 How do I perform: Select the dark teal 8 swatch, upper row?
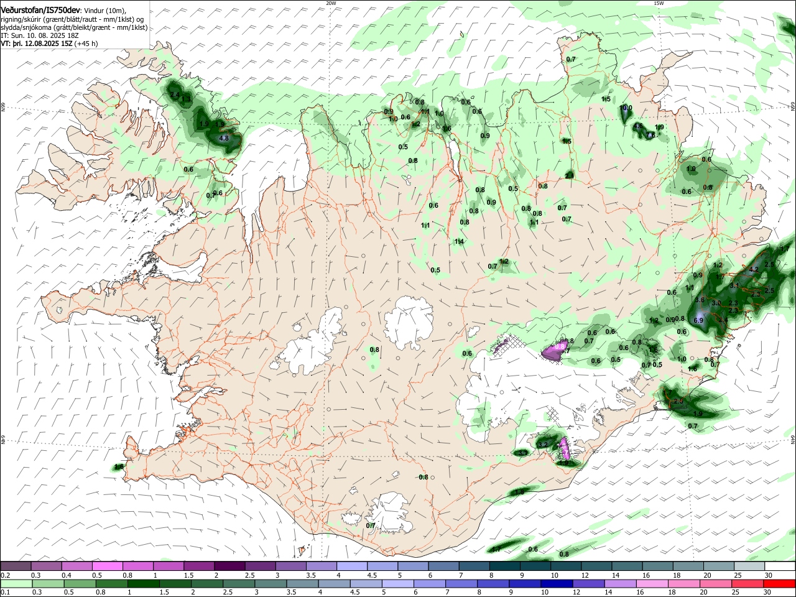pos(505,566)
